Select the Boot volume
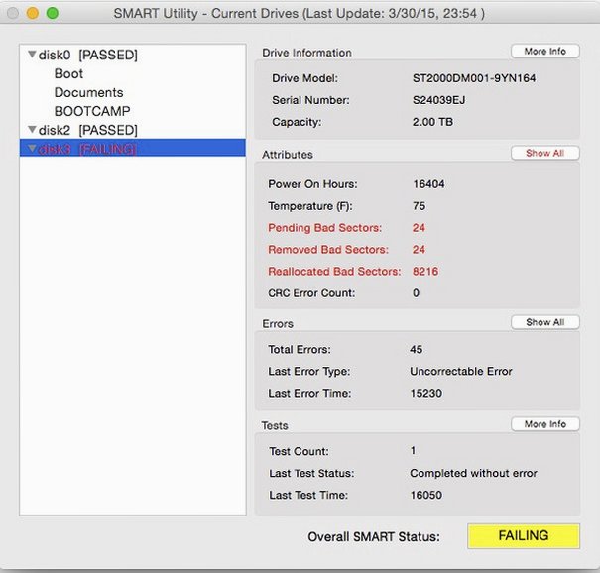Image resolution: width=600 pixels, height=573 pixels. pos(68,73)
